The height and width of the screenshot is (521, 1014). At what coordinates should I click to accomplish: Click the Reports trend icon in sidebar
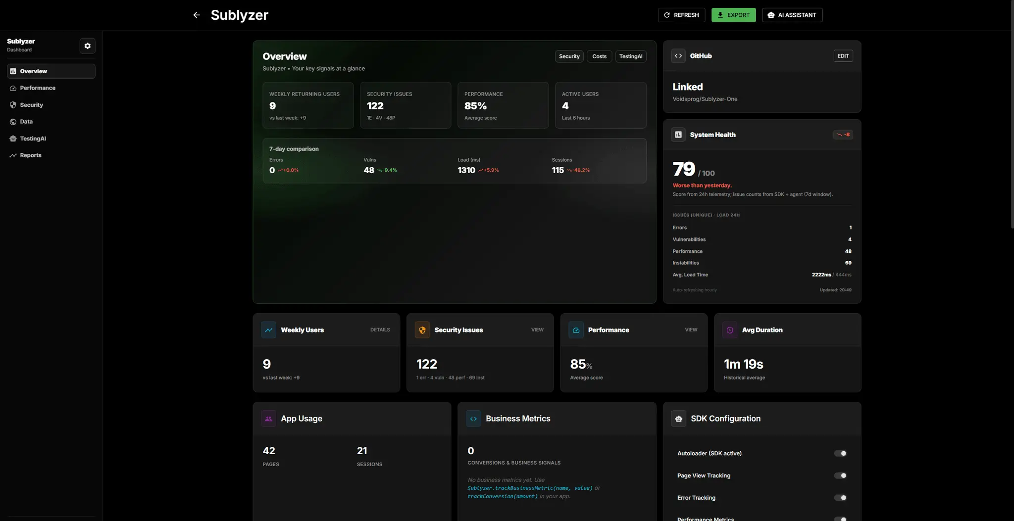[13, 155]
